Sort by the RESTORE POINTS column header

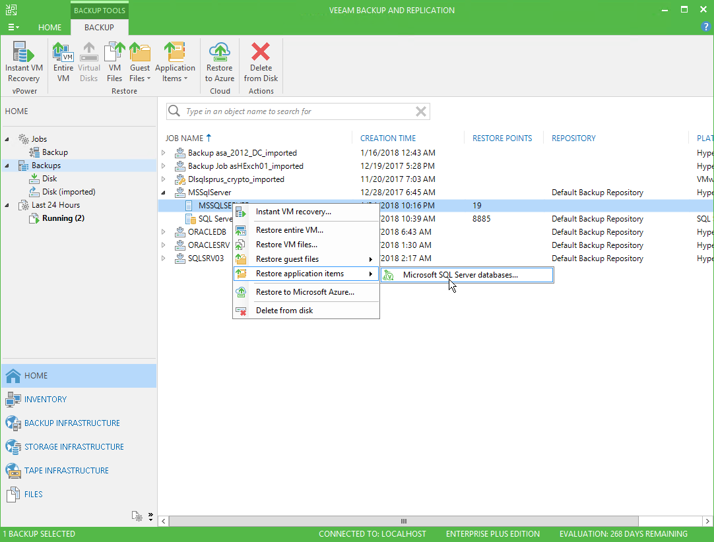tap(502, 138)
